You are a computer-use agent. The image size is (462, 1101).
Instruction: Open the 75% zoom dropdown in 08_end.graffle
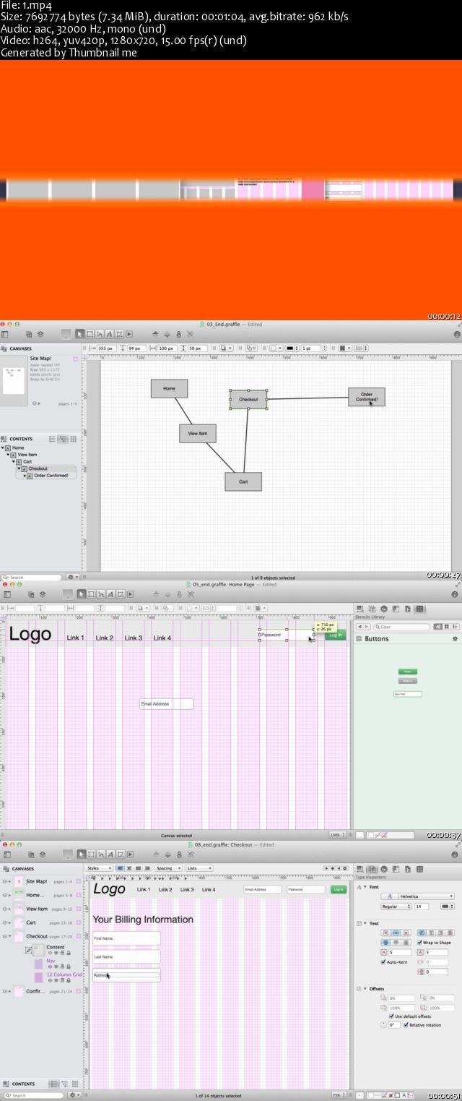pyautogui.click(x=339, y=1095)
